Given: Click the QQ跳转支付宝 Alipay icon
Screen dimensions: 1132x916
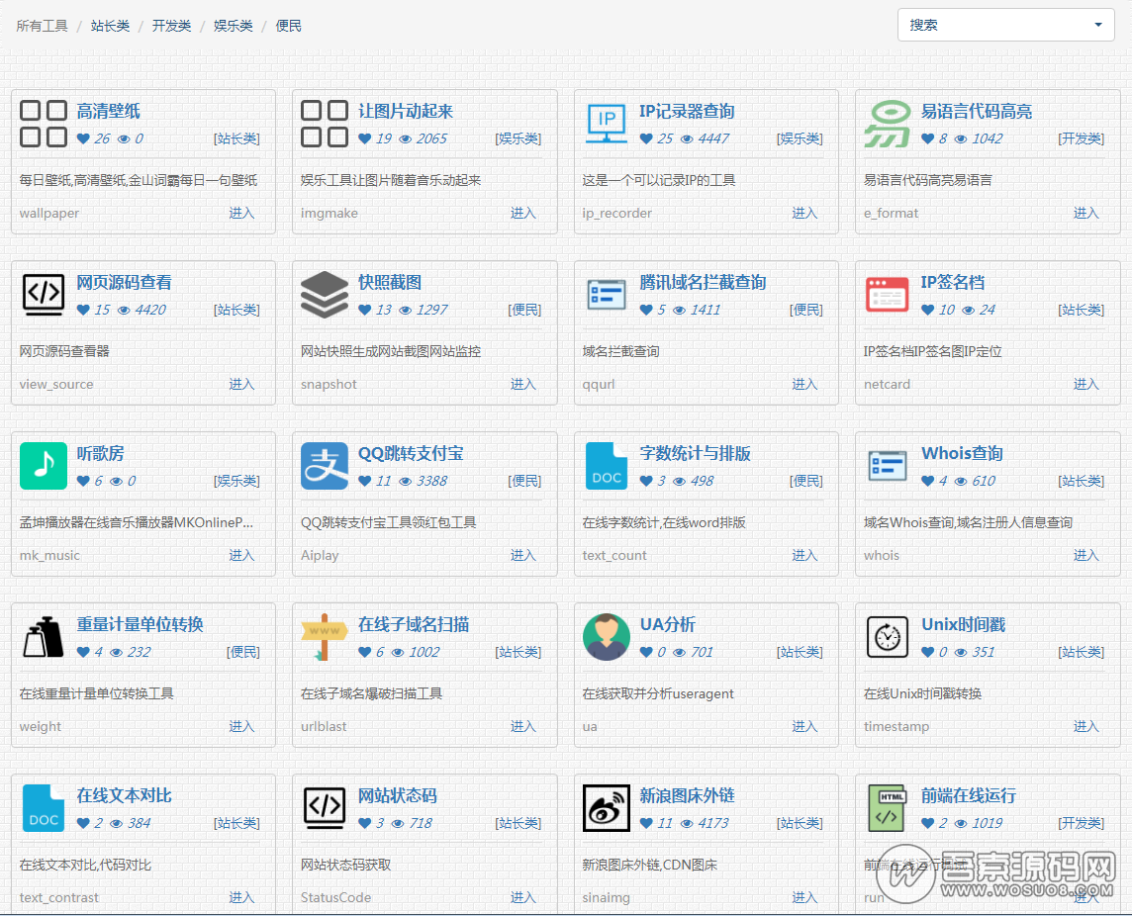Looking at the screenshot, I should pos(325,465).
